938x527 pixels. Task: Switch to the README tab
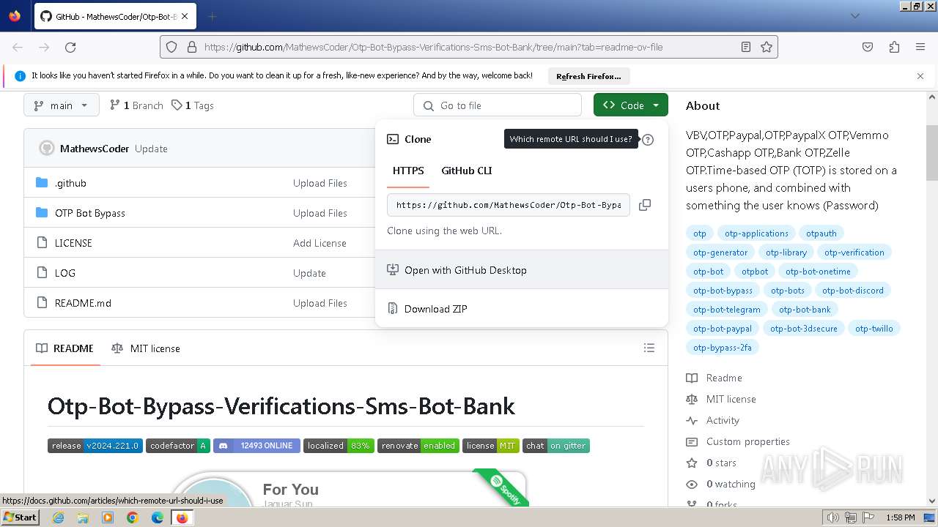pos(65,348)
